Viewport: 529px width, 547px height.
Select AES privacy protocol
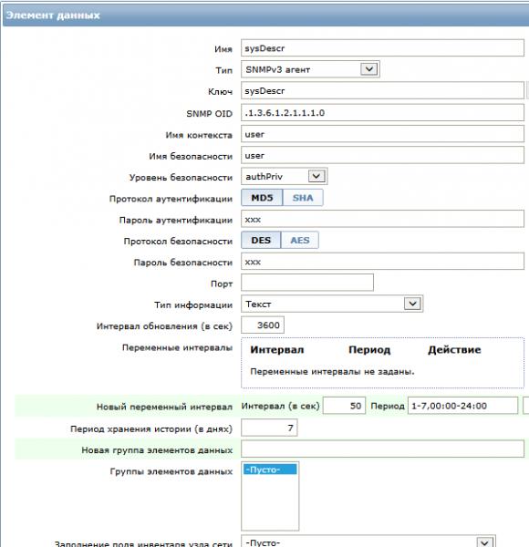[300, 241]
